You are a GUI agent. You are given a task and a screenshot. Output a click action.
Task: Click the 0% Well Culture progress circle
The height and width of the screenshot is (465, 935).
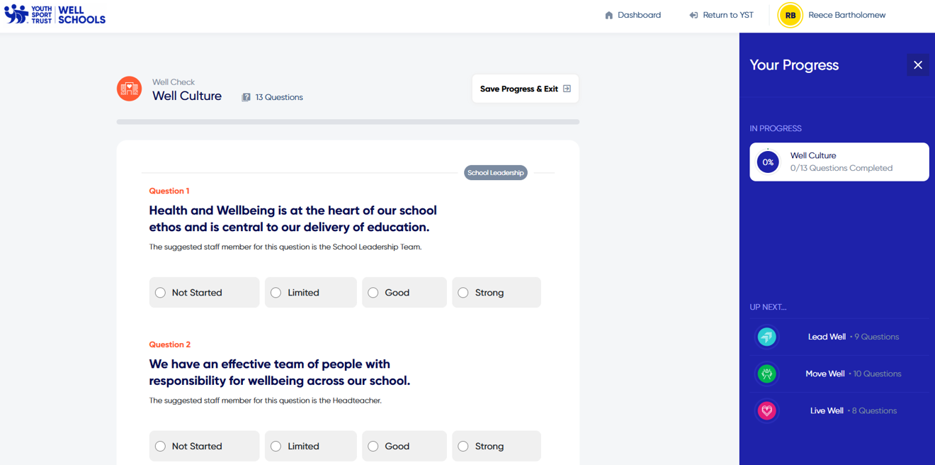(768, 162)
